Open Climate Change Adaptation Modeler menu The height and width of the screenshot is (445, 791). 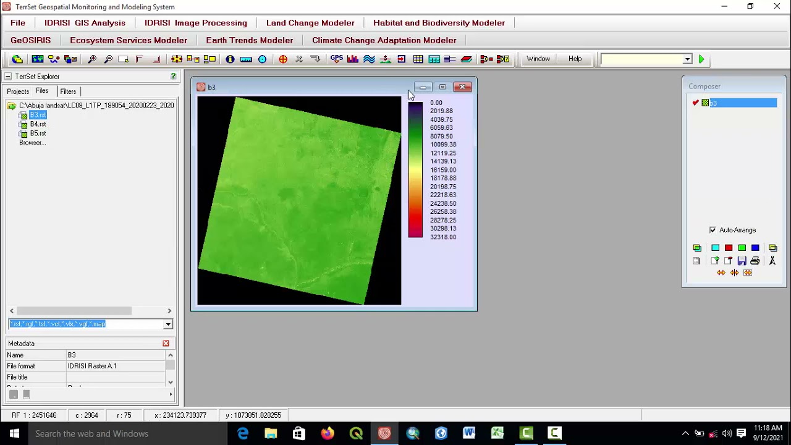coord(384,40)
